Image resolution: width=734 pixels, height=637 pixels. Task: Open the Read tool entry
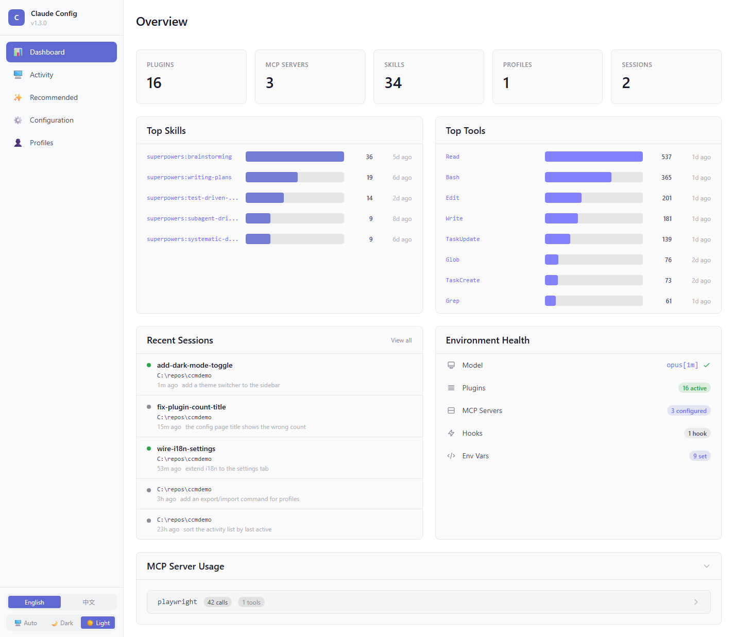[x=452, y=157]
